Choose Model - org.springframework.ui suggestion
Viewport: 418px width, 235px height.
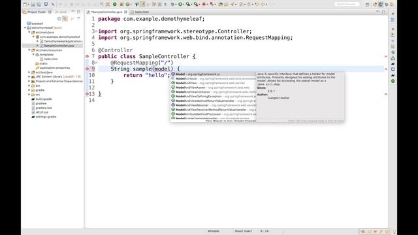pos(214,74)
